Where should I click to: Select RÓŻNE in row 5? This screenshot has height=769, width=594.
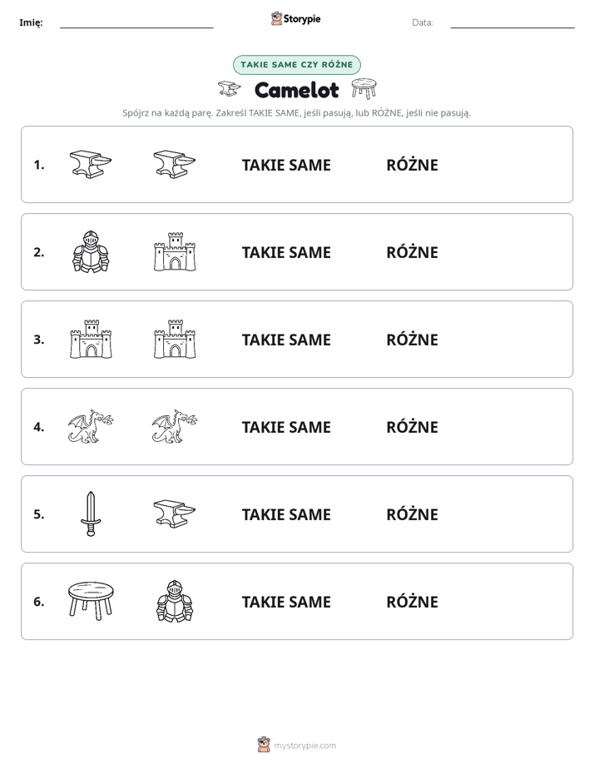pos(412,514)
